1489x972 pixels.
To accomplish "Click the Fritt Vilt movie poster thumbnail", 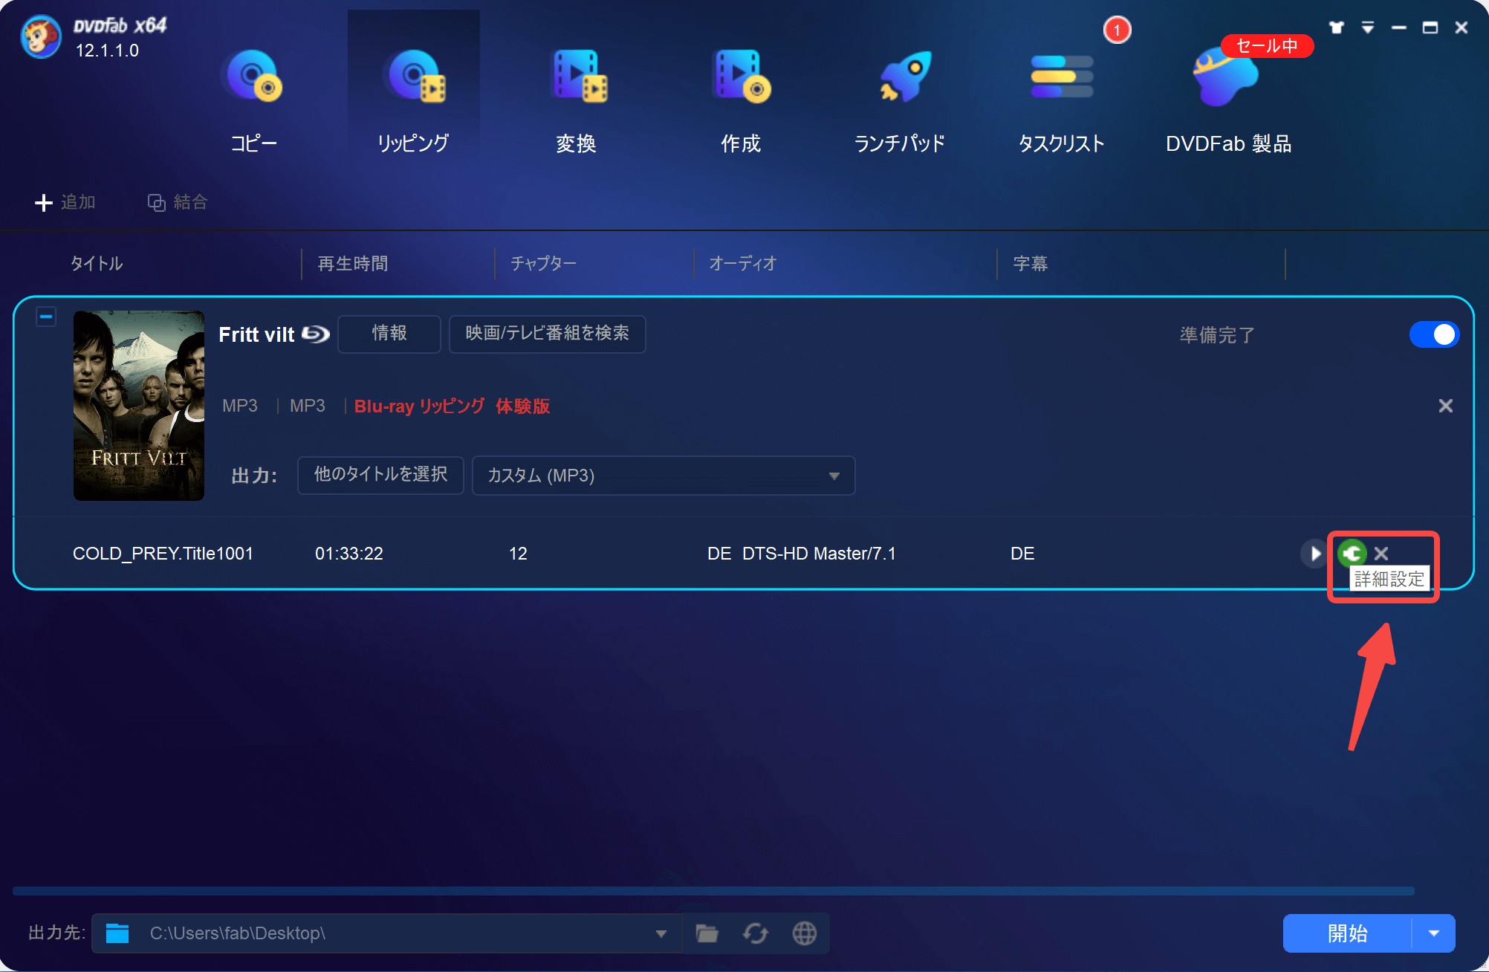I will (139, 406).
